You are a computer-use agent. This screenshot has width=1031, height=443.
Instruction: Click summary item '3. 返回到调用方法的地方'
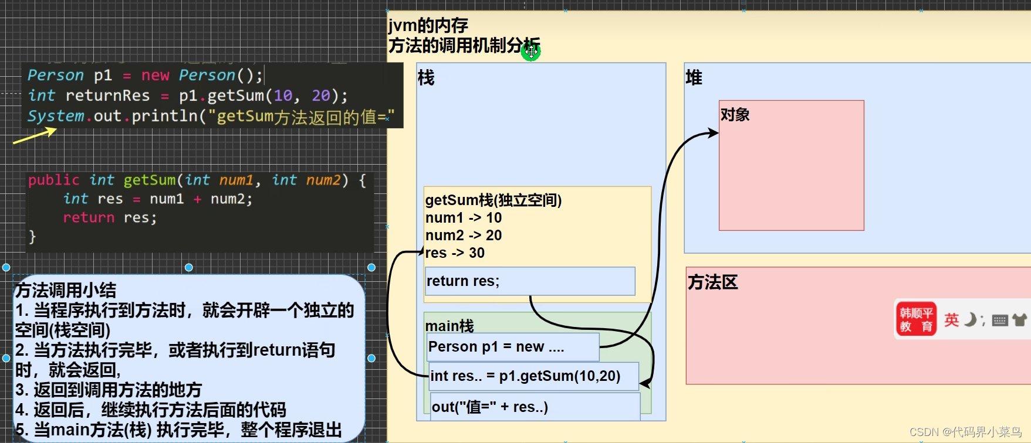[109, 390]
